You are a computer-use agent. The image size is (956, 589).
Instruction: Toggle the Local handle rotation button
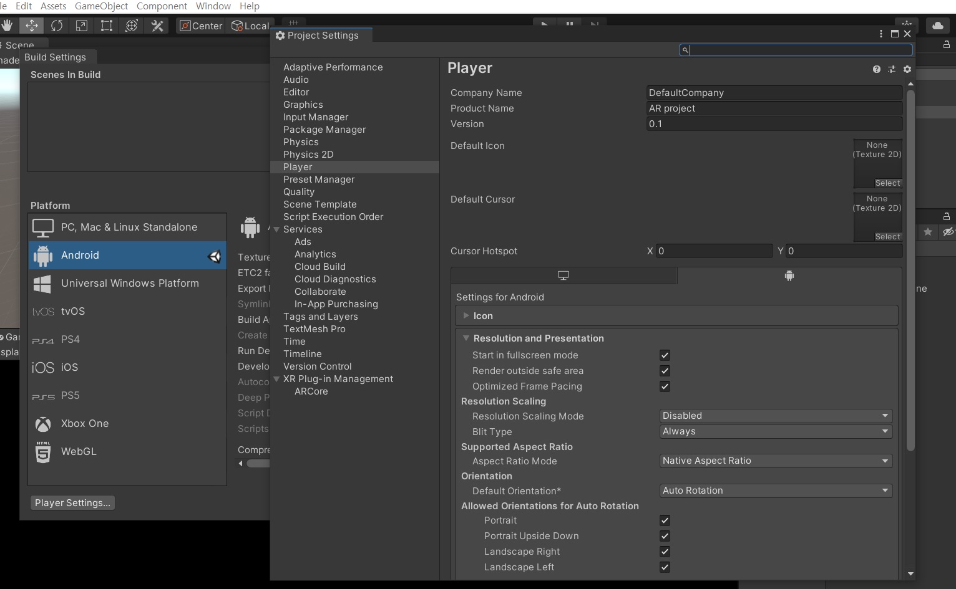pyautogui.click(x=250, y=26)
